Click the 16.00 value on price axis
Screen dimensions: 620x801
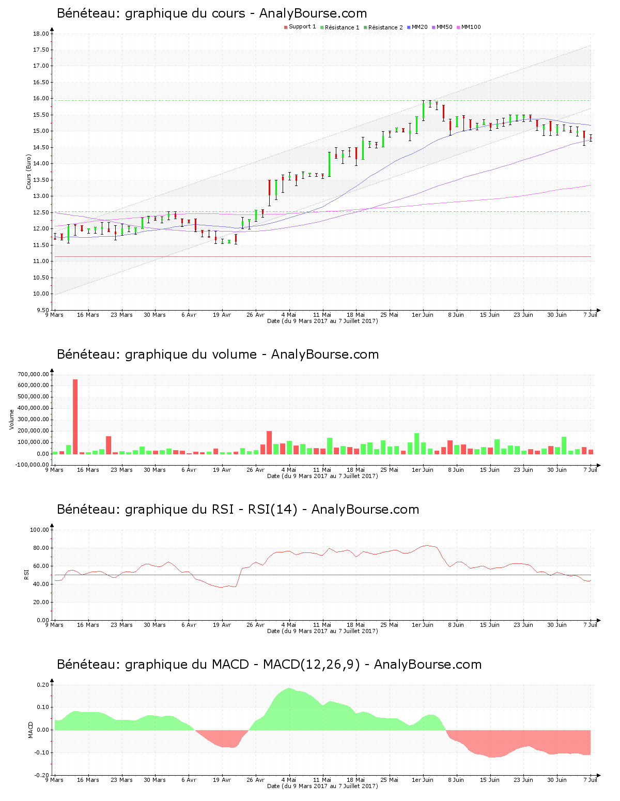coord(41,99)
